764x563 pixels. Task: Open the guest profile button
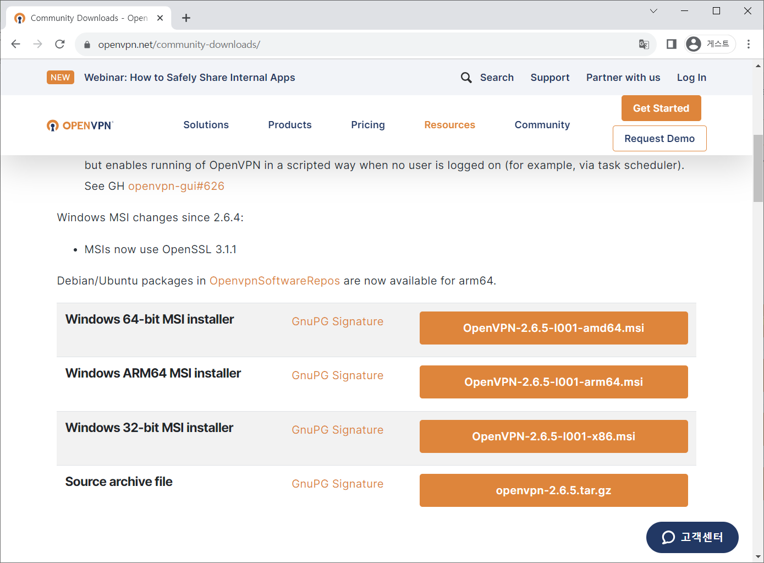coord(710,44)
